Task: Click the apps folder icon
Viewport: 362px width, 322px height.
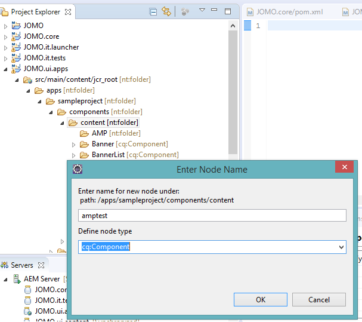Action: point(39,90)
